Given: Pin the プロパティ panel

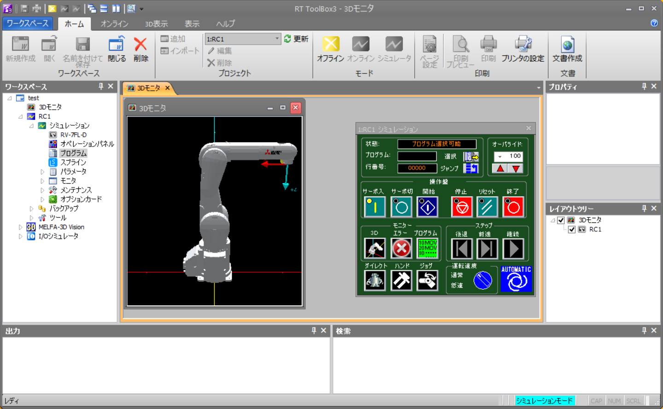Looking at the screenshot, I should [644, 86].
